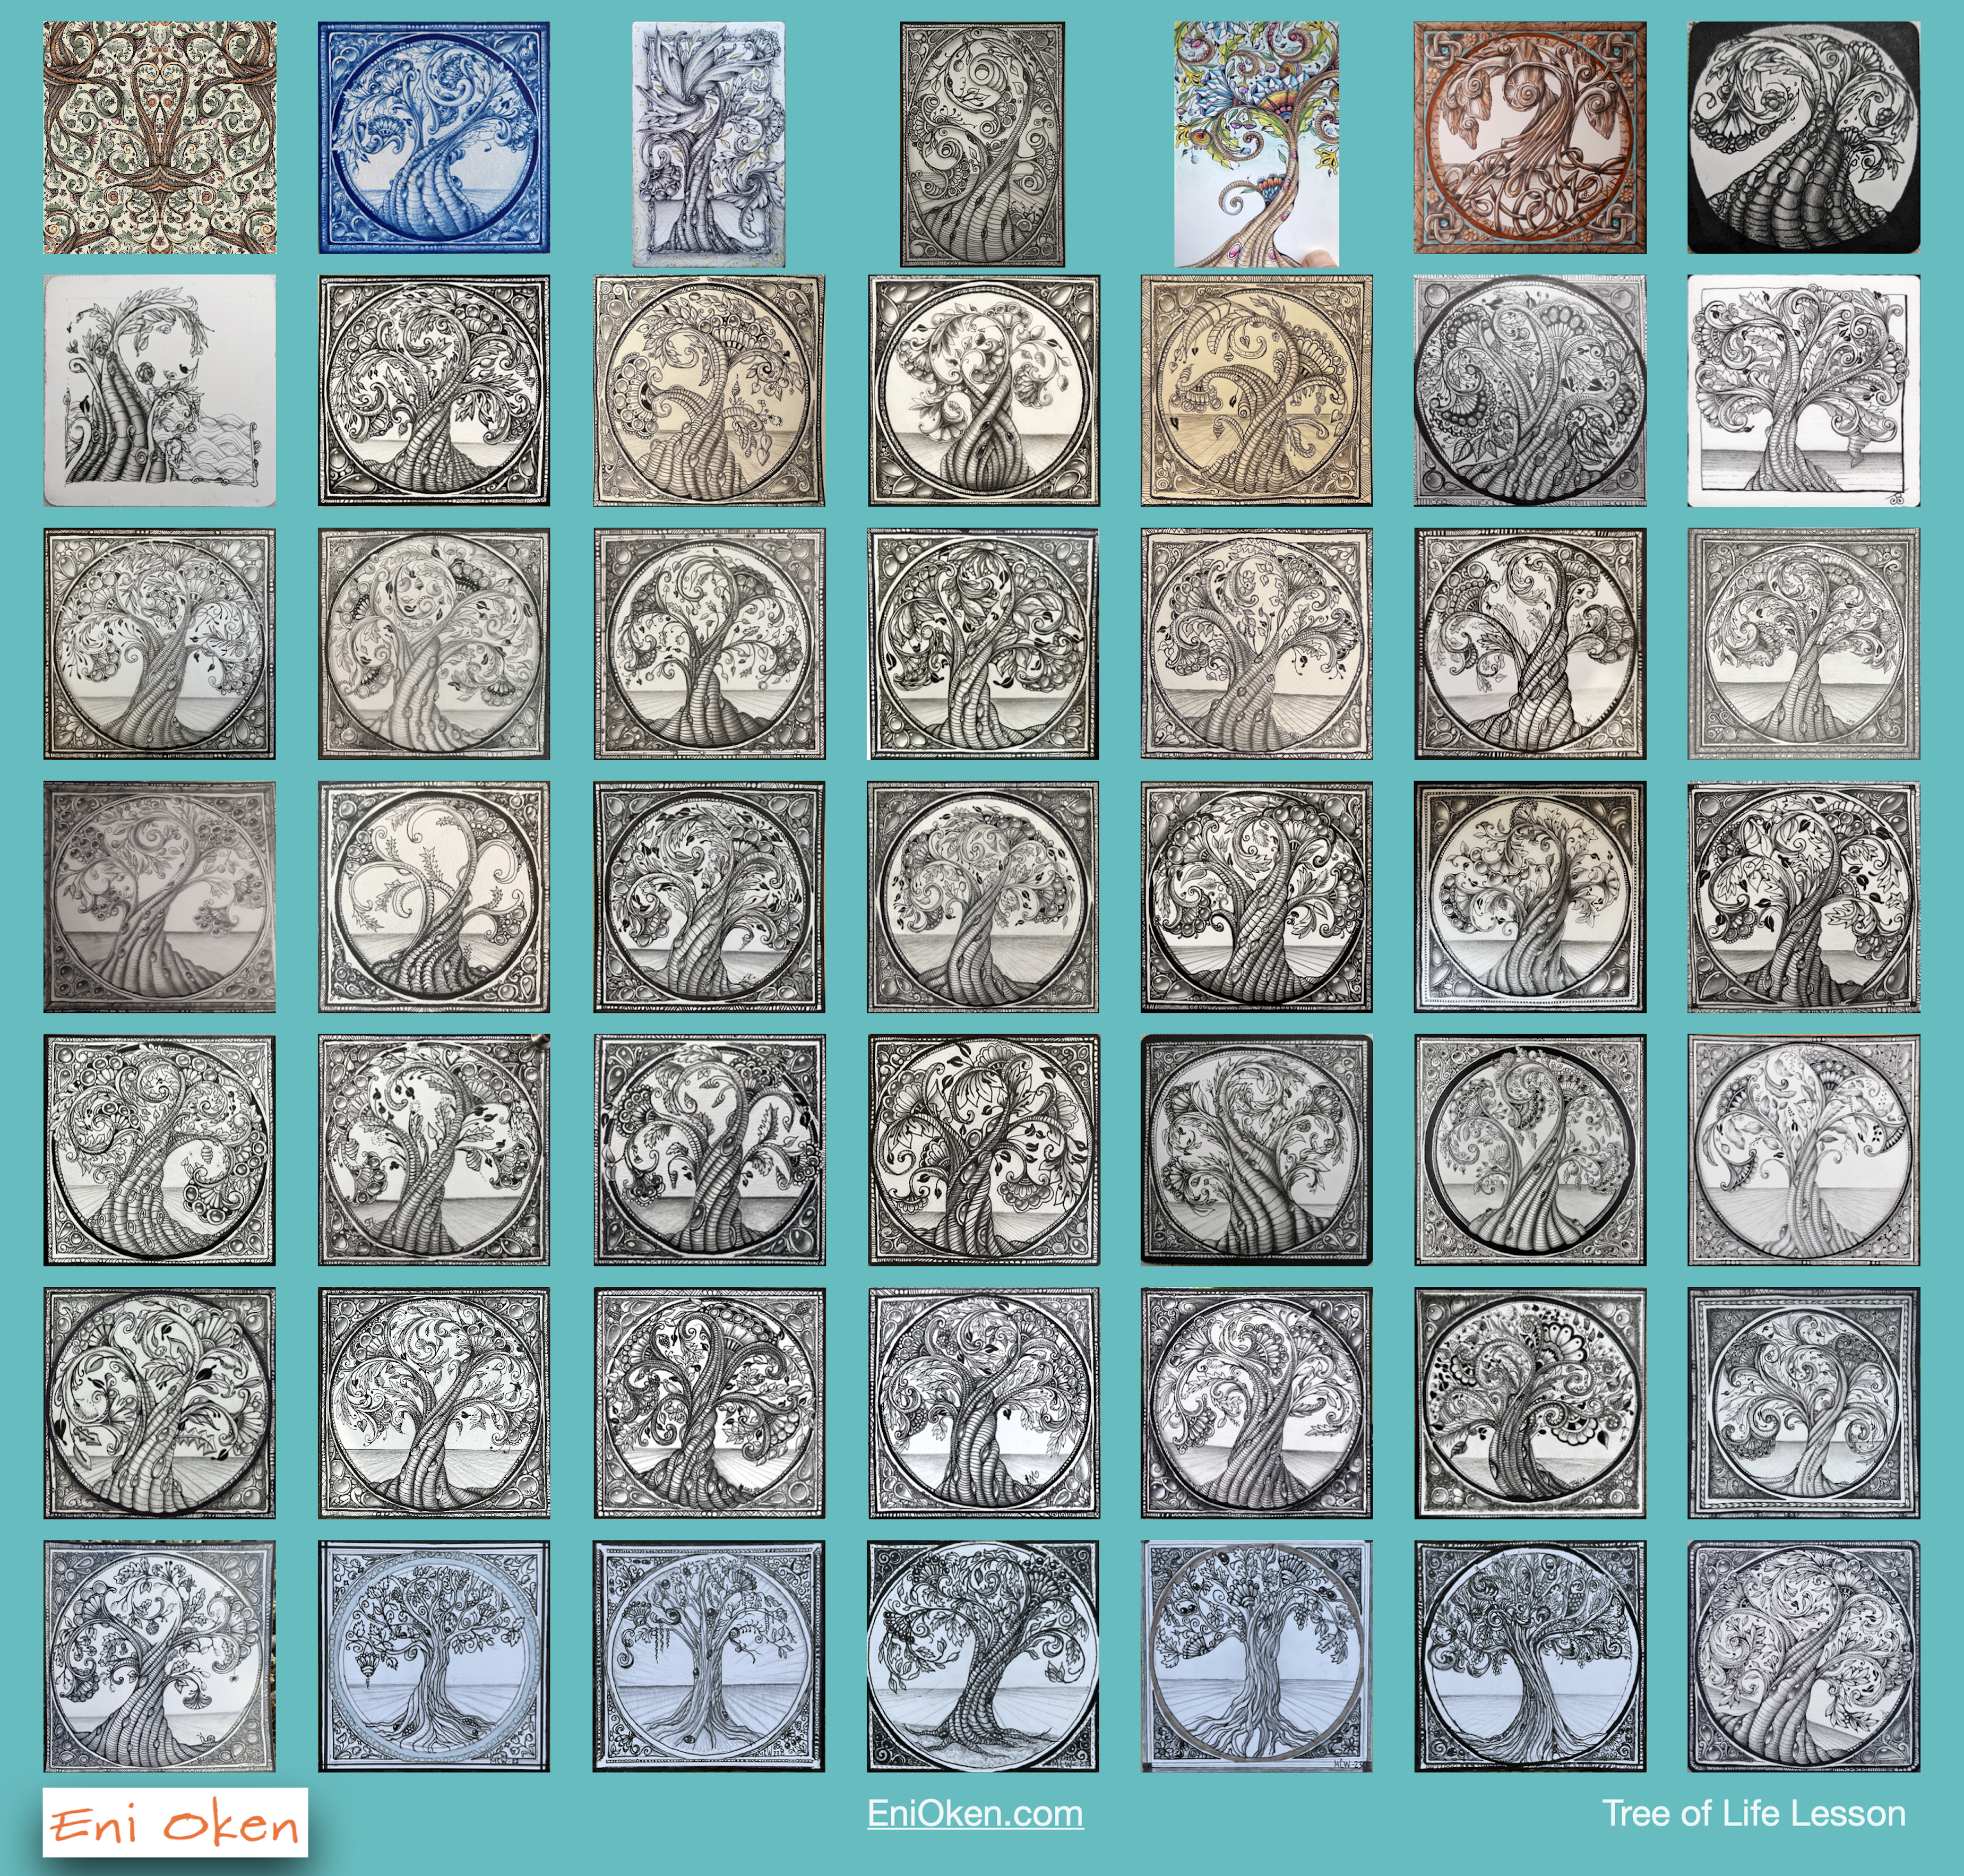The height and width of the screenshot is (1876, 1964).
Task: View the thin tree inside plain gray ring
Action: 1256,1656
